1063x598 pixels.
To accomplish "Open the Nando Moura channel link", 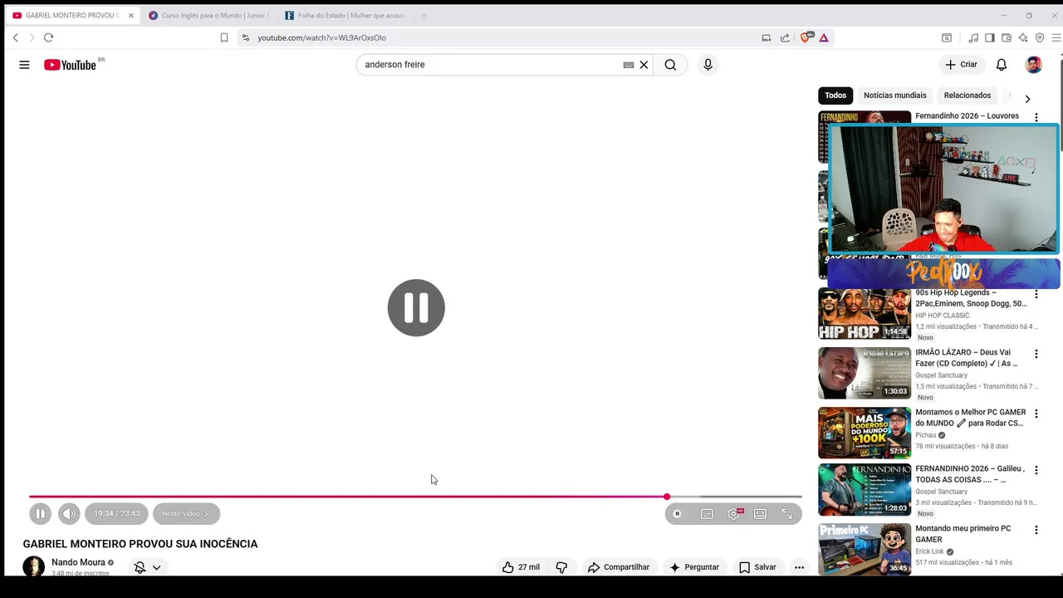I will point(78,562).
